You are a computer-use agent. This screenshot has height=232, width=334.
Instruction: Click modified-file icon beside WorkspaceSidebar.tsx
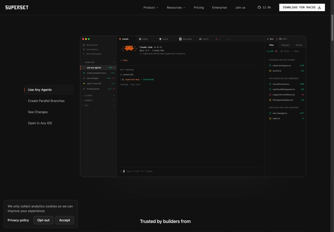tap(270, 100)
